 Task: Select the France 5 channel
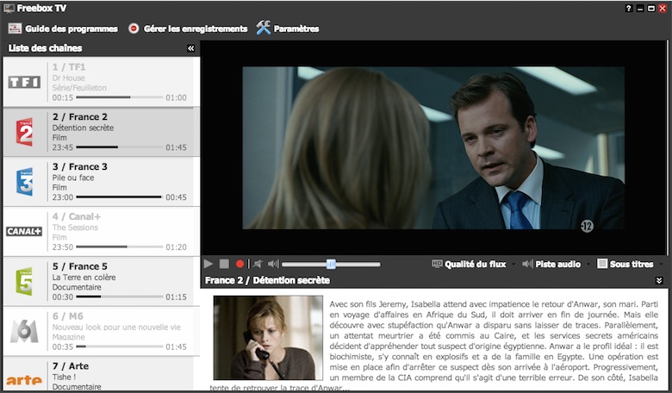101,282
